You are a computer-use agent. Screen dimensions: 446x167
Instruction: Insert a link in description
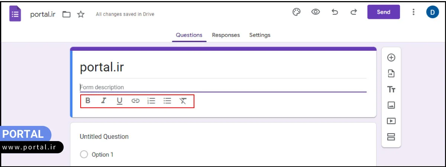[136, 101]
